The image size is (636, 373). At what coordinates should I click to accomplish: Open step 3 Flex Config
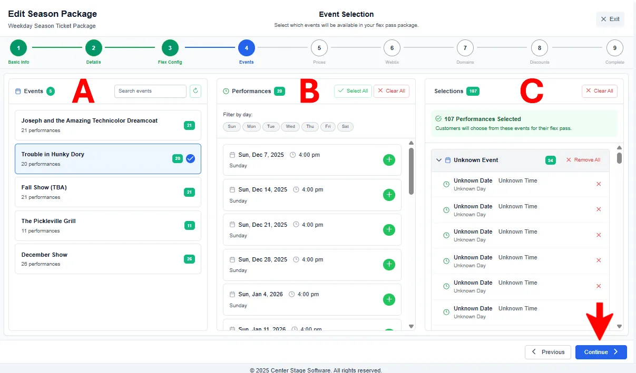point(170,48)
